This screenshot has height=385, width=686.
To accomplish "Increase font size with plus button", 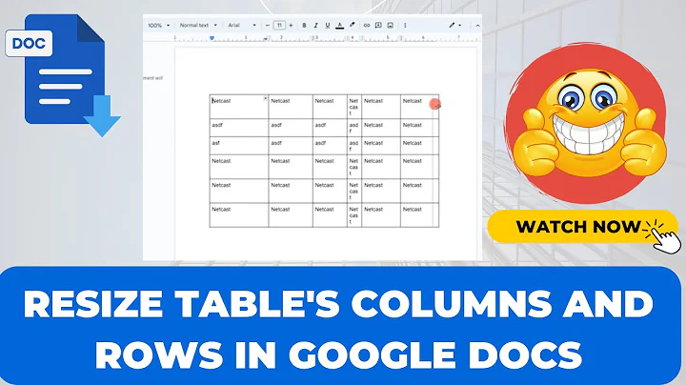I will [x=291, y=26].
